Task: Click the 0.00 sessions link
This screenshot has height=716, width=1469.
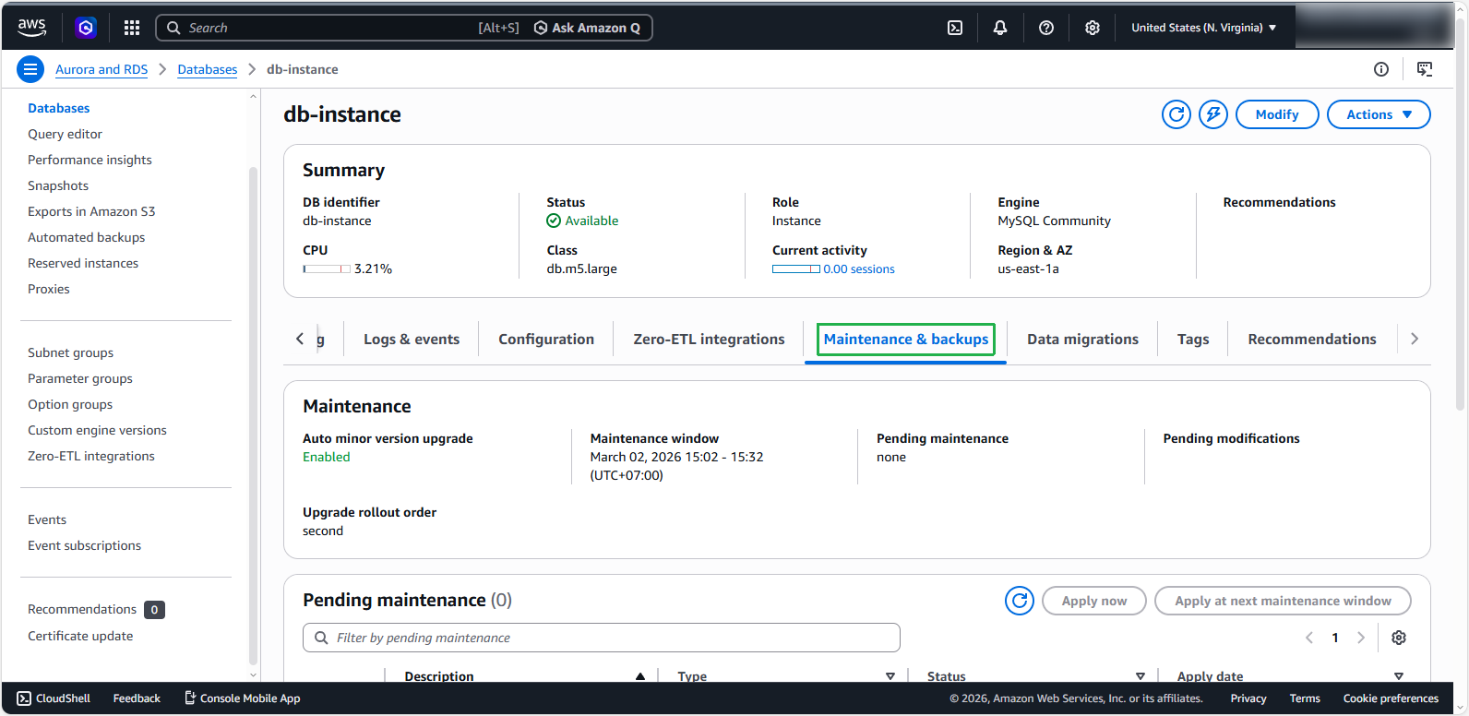Action: (858, 269)
